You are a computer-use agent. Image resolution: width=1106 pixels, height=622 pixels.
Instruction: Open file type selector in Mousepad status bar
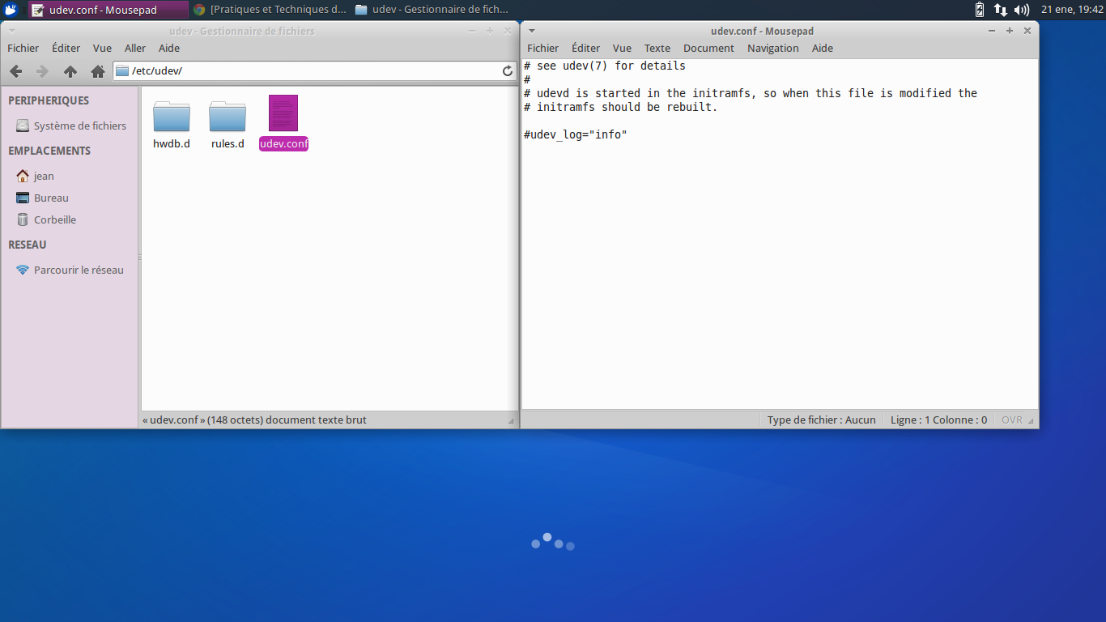[821, 420]
